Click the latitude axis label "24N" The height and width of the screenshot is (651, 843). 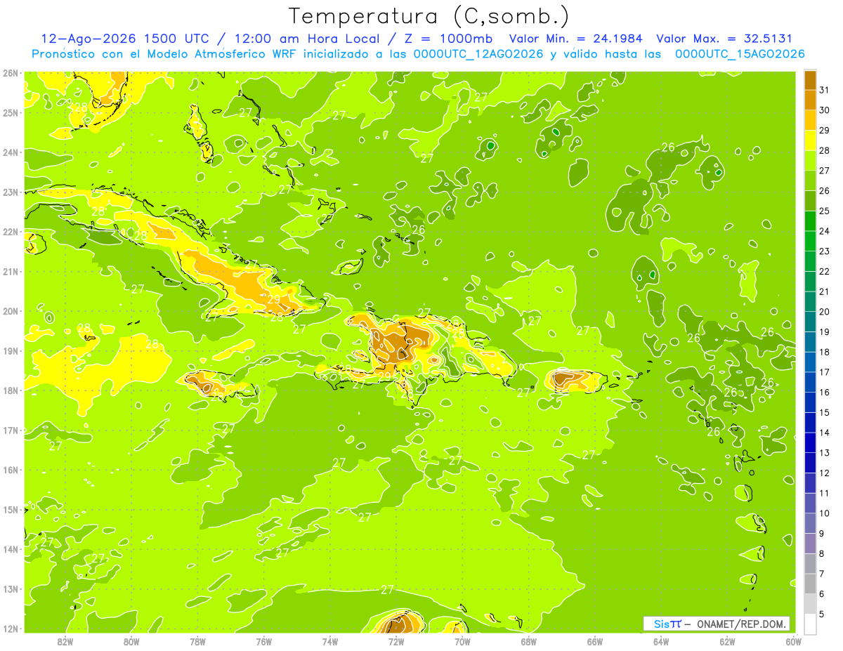coord(10,152)
